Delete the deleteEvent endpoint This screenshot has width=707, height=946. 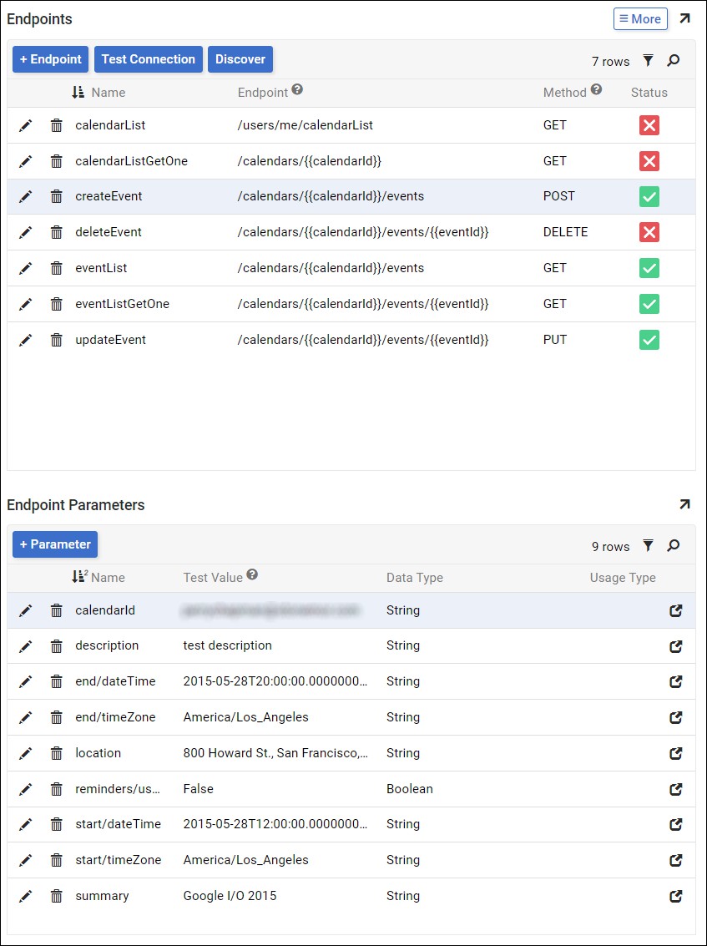(x=56, y=232)
